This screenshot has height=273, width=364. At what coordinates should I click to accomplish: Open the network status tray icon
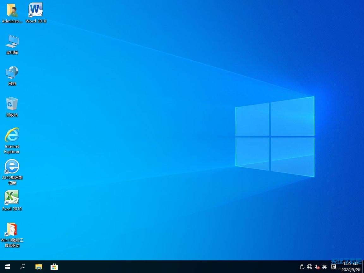310,267
